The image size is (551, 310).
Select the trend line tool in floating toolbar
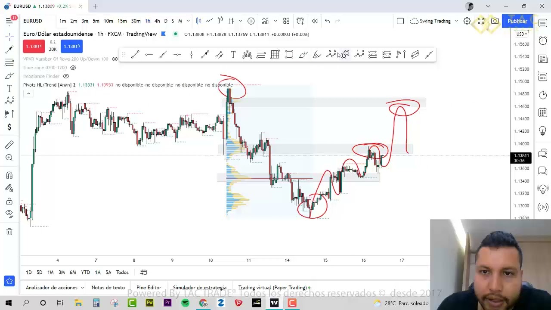pyautogui.click(x=135, y=54)
